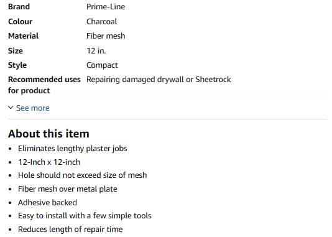The width and height of the screenshot is (332, 237).
Task: Select the About this item heading
Action: [48, 134]
